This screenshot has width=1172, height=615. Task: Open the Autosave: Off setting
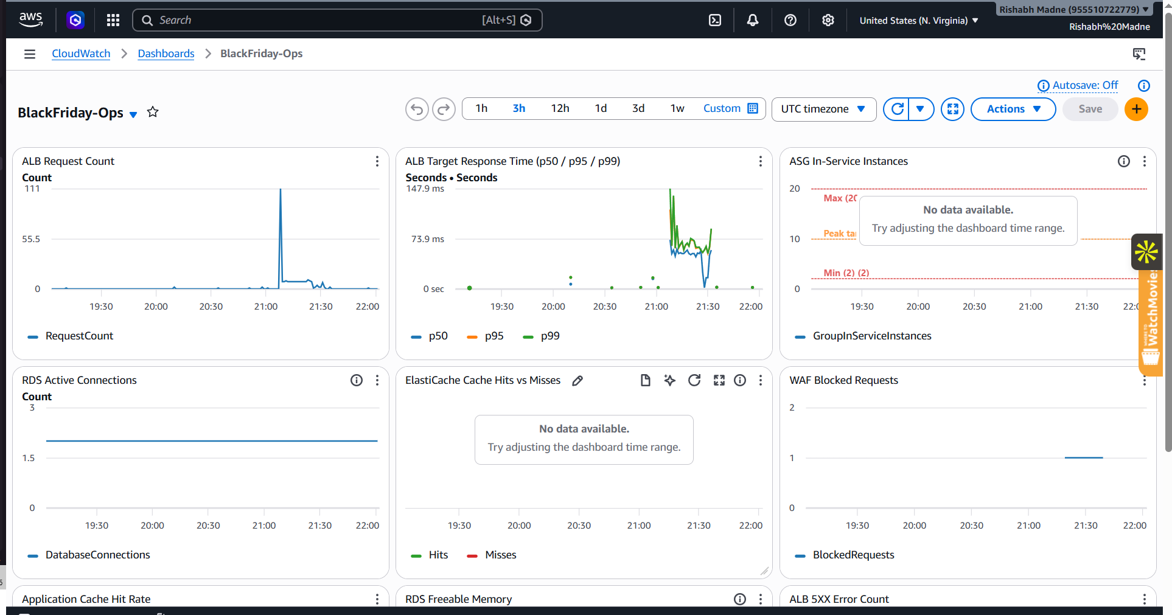click(x=1078, y=86)
